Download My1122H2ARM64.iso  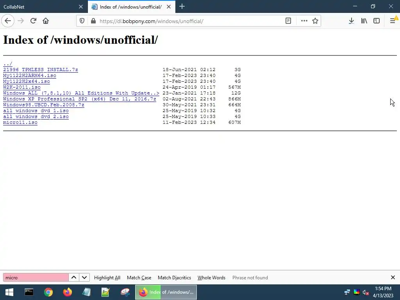pyautogui.click(x=30, y=75)
